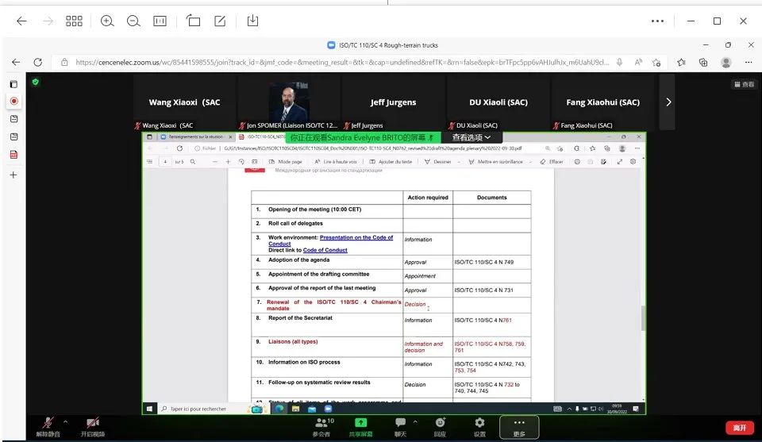
Task: Click rotate image icon in viewer toolbar
Action: tap(193, 21)
